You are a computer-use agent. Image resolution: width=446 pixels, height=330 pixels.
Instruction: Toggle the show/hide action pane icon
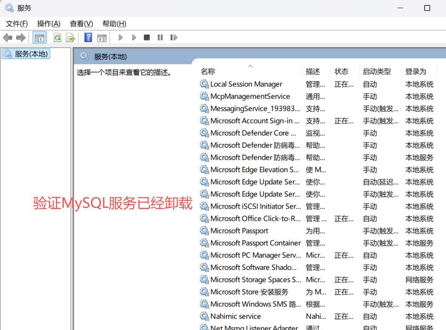coord(102,38)
